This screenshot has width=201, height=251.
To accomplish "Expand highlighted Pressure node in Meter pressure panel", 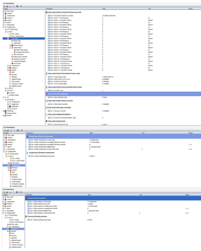I will click(x=8, y=229).
